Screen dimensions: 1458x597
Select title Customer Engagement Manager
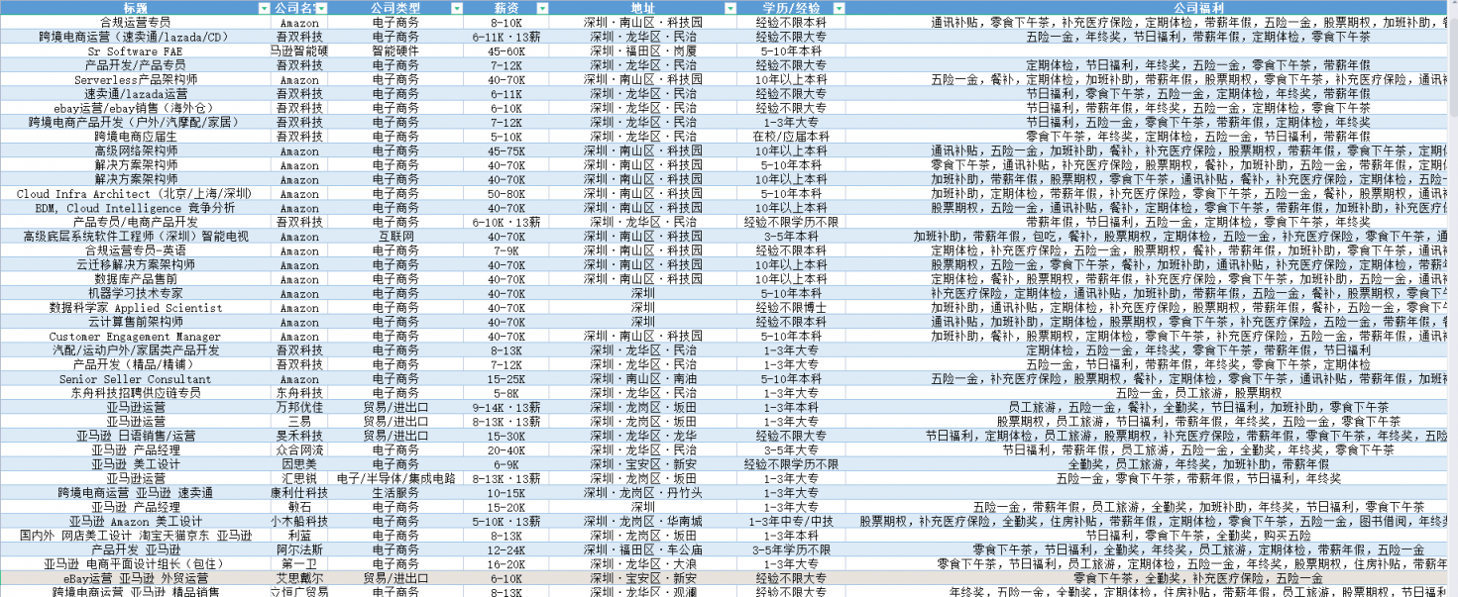pyautogui.click(x=136, y=337)
